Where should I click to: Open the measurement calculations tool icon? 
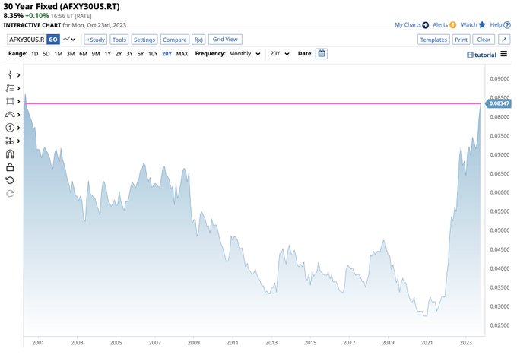click(10, 141)
